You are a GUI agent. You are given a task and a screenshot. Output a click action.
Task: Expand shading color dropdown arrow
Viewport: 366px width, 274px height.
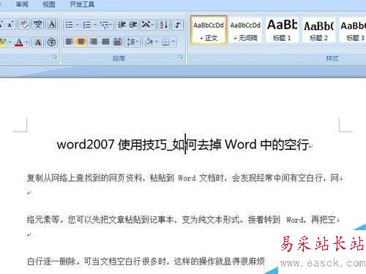tap(157, 42)
